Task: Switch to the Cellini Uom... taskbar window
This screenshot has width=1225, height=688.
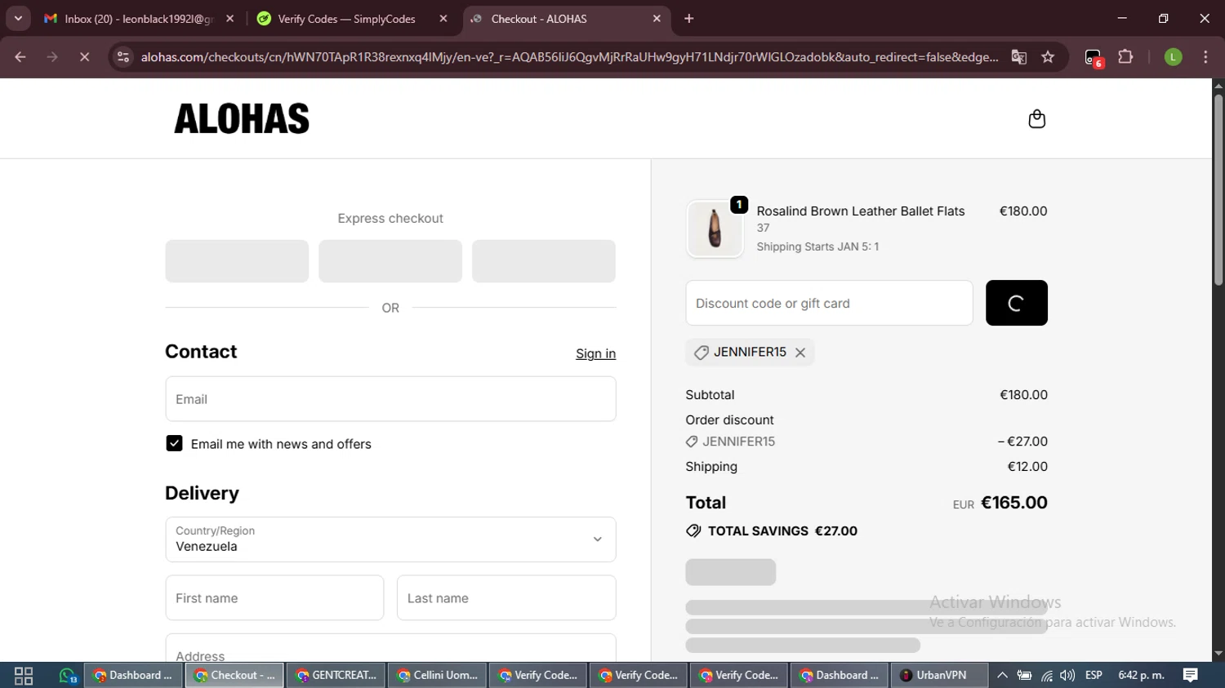Action: click(438, 676)
